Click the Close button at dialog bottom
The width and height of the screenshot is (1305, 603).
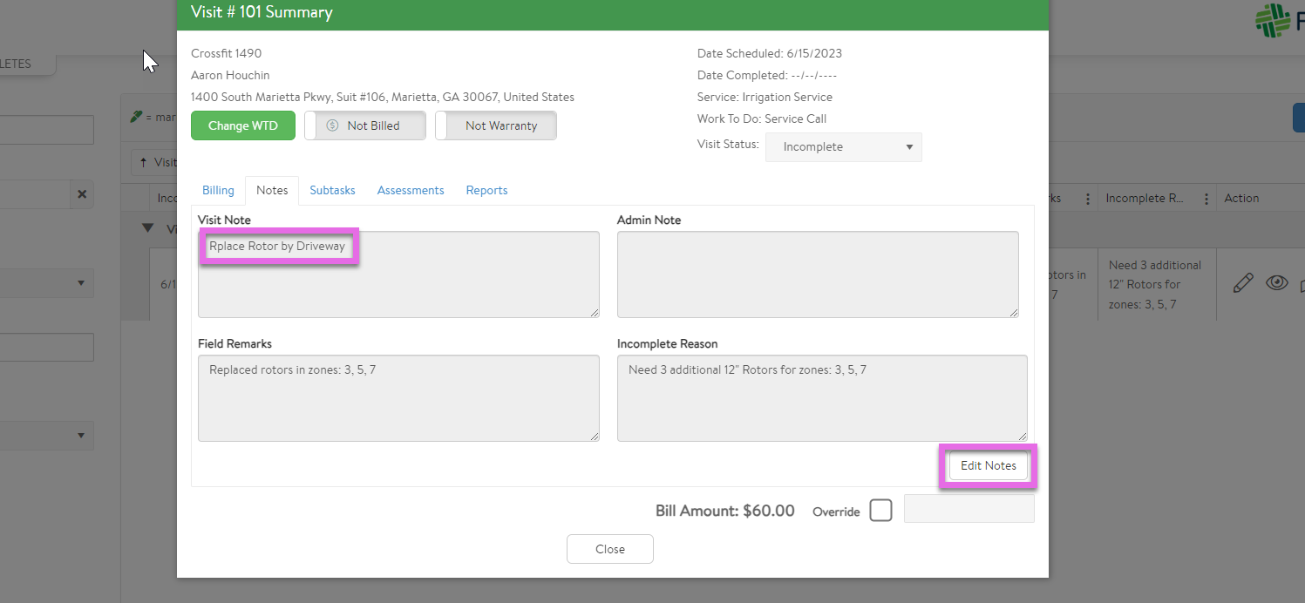[x=609, y=549]
